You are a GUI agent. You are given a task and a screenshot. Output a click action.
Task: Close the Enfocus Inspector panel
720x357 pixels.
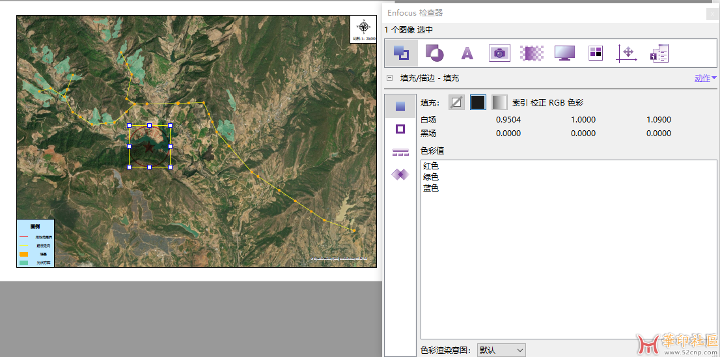712,13
